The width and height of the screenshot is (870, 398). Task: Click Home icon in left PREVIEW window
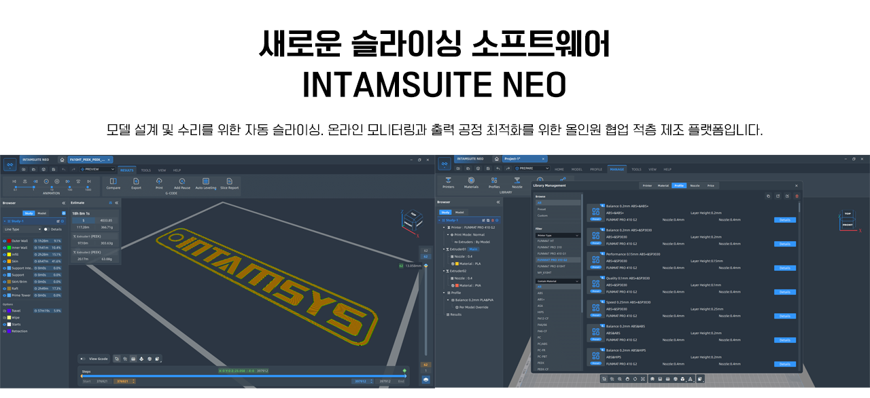(62, 160)
